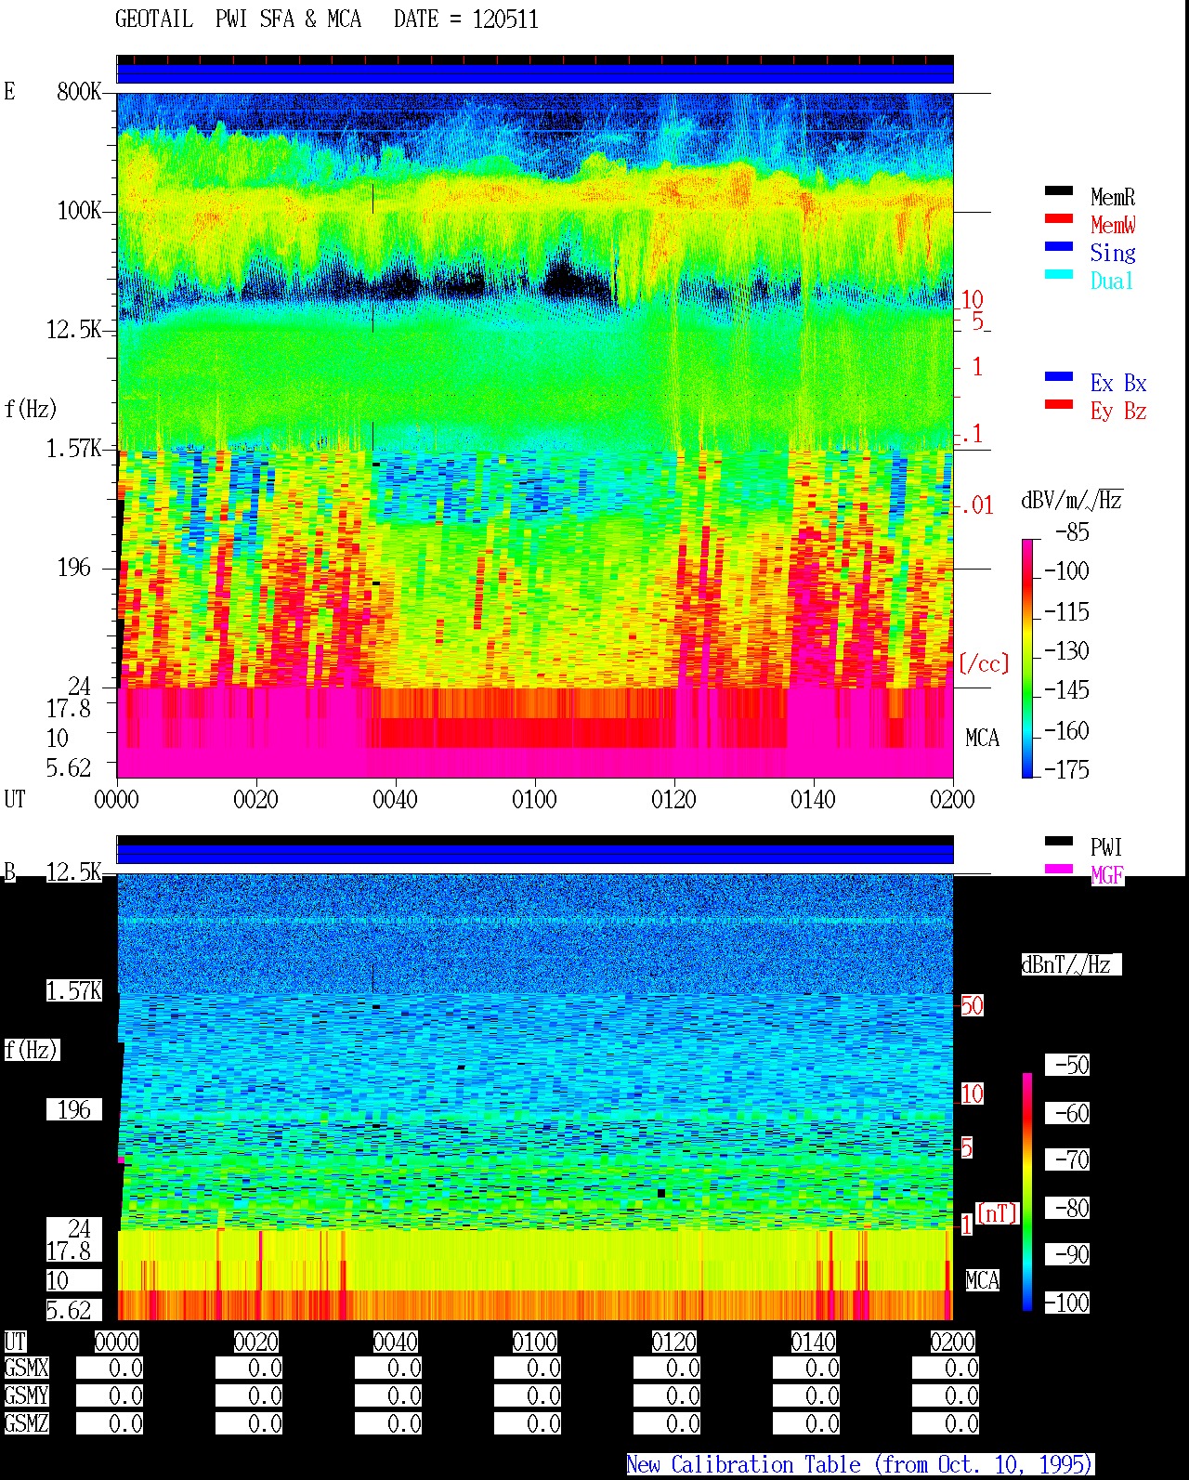Click the red MemW legend swatch

coord(1059,219)
